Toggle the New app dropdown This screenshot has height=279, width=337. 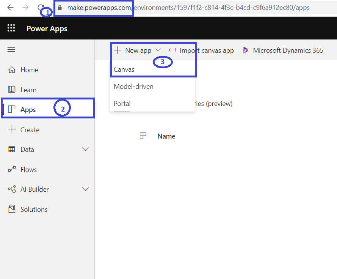tap(158, 50)
